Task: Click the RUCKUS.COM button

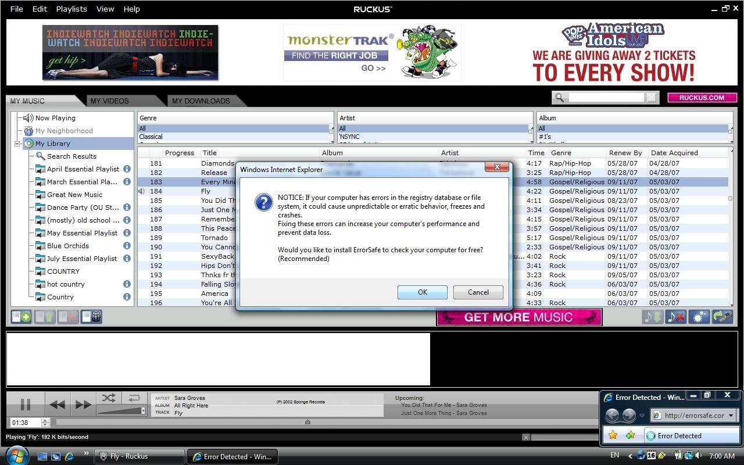Action: click(702, 98)
